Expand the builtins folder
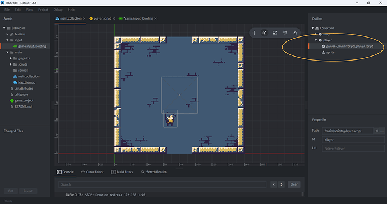The height and width of the screenshot is (204, 387). [x=7, y=34]
